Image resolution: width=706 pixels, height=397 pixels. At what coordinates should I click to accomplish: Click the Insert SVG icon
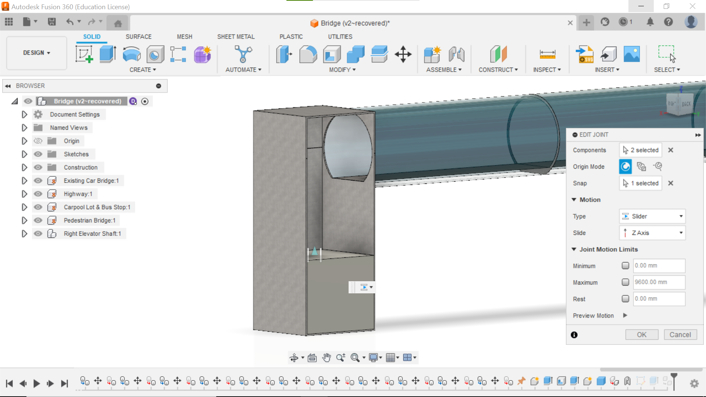click(585, 54)
